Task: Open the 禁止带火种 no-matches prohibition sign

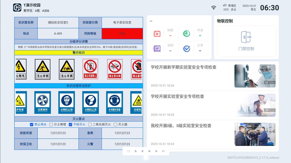Action: [115, 69]
